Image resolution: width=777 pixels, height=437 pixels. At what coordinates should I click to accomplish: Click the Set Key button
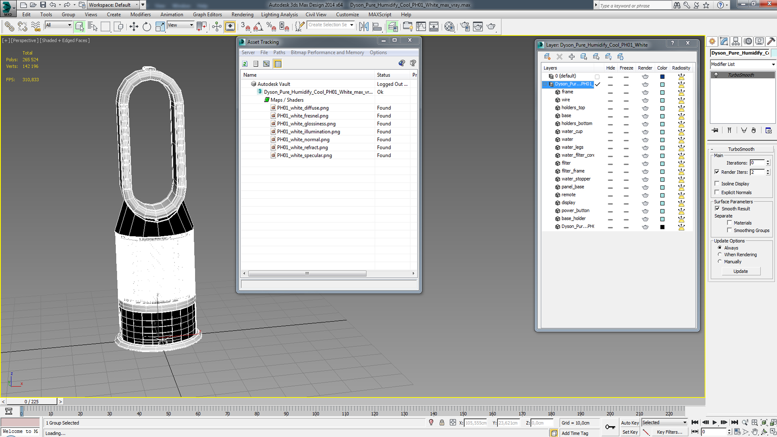pyautogui.click(x=630, y=432)
